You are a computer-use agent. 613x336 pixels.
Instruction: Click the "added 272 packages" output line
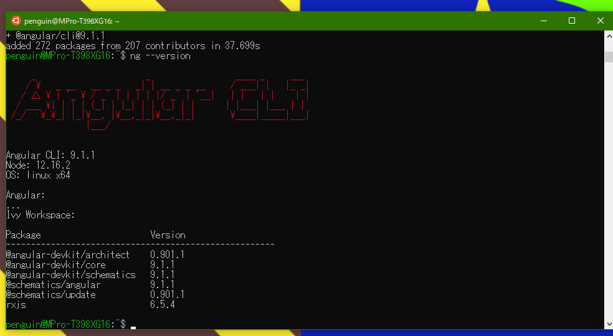(133, 46)
